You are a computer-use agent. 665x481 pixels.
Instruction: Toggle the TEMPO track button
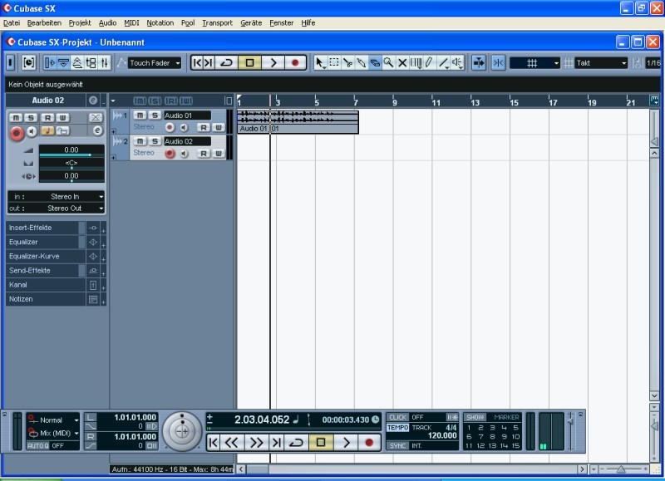pos(397,428)
